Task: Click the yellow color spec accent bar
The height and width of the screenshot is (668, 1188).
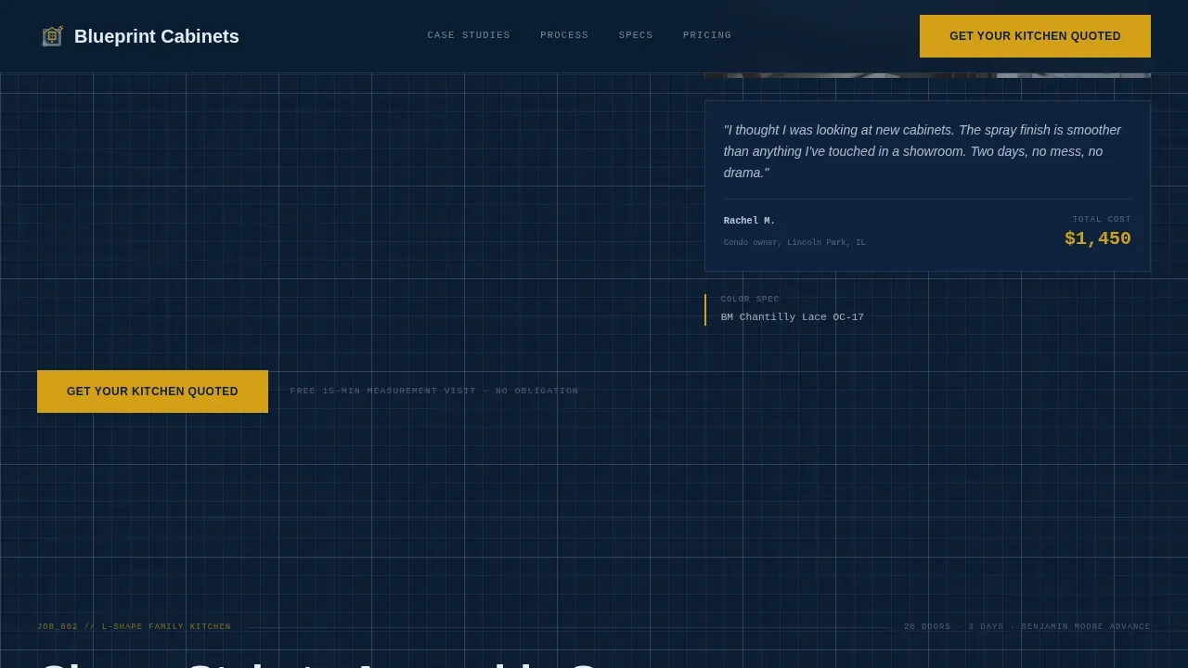Action: coord(705,310)
